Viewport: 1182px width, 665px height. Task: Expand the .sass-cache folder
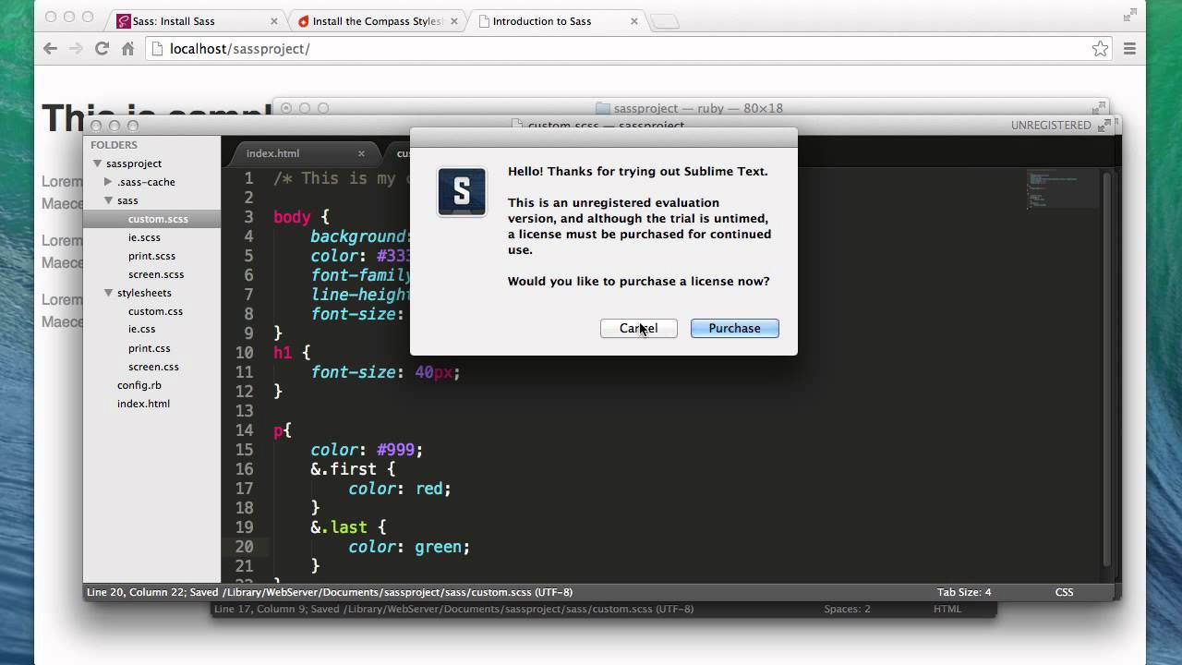click(x=108, y=182)
